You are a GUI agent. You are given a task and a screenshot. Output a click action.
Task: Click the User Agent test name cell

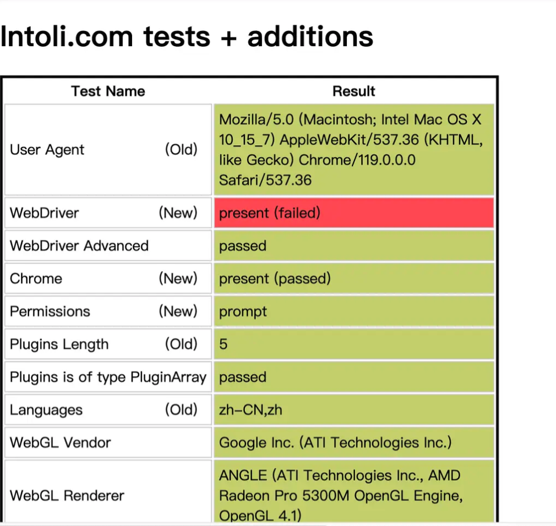click(108, 150)
